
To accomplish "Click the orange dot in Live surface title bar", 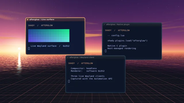I will [x=28, y=19].
